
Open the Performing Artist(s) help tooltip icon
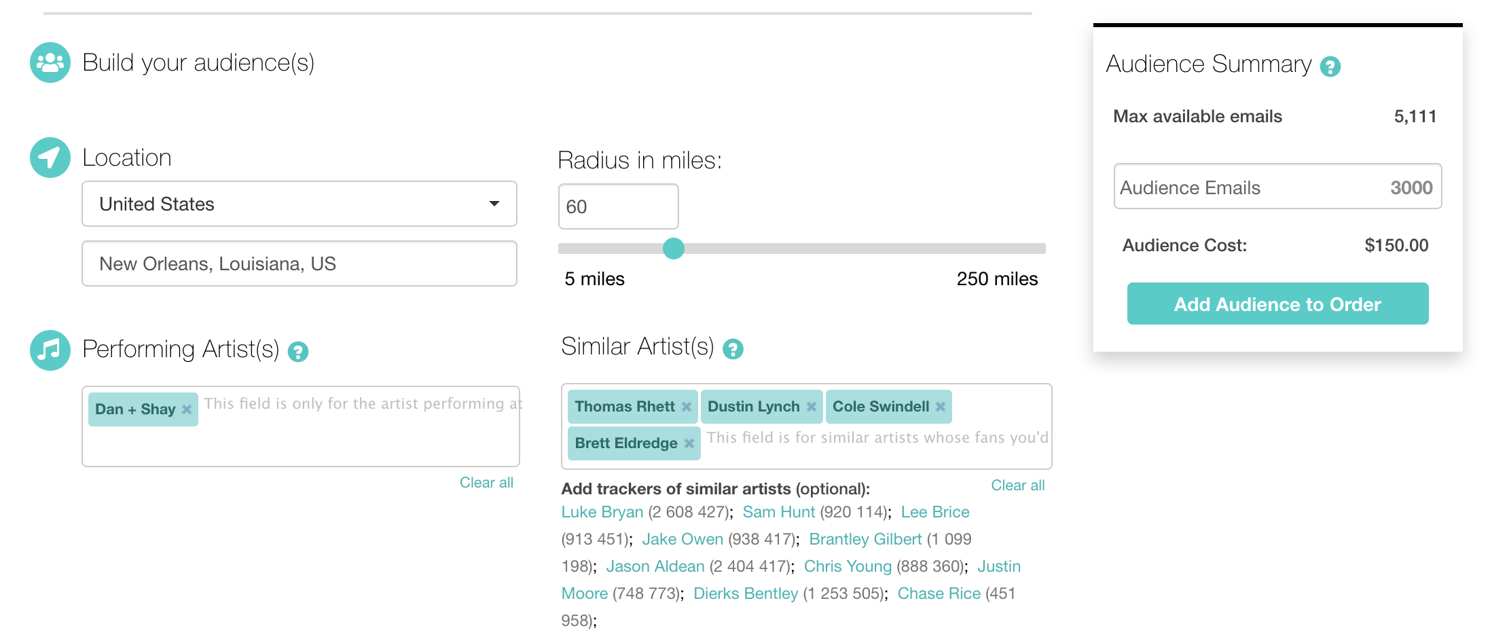pyautogui.click(x=298, y=352)
